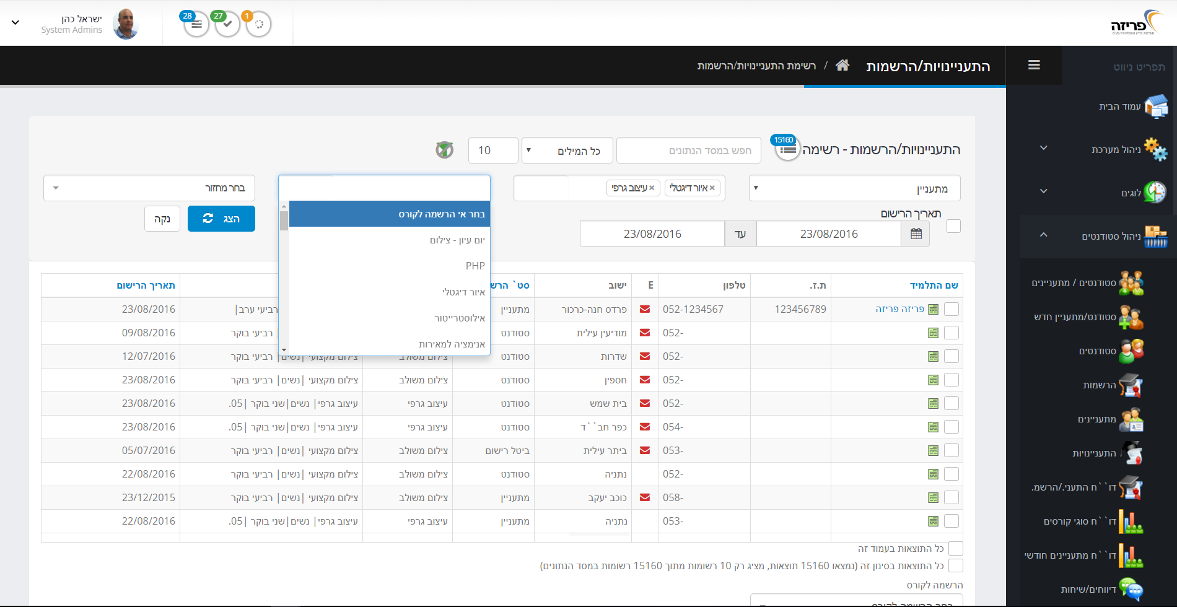Click the red mail icon in 052-1234567 row
Image resolution: width=1177 pixels, height=607 pixels.
pos(645,309)
